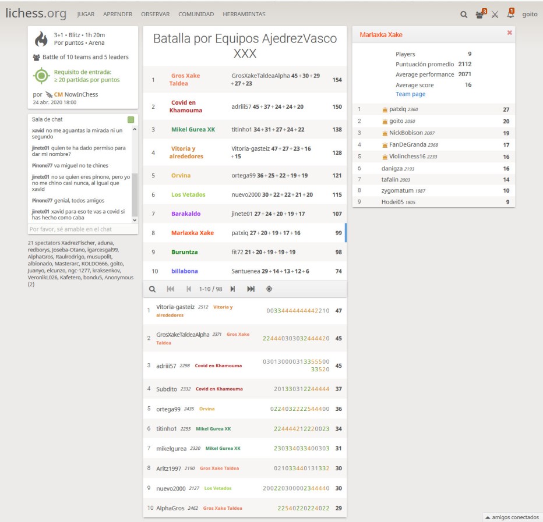Open the HERRAMIENTAS menu
Viewport: 543px width, 522px height.
pyautogui.click(x=244, y=15)
